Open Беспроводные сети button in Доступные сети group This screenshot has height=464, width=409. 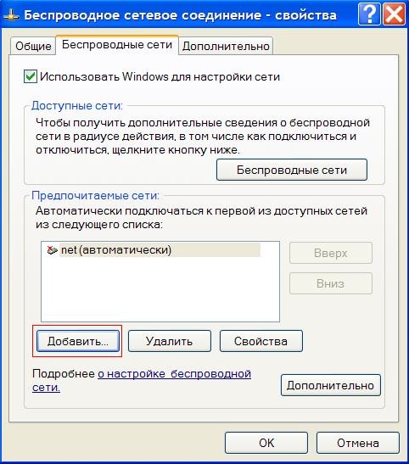[292, 170]
